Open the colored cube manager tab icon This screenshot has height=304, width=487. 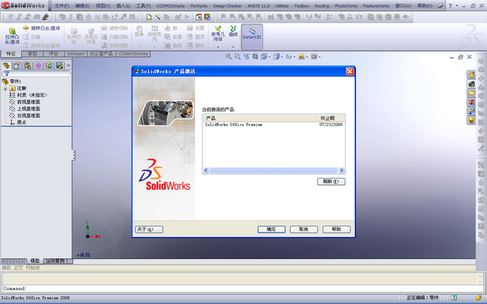(x=49, y=65)
